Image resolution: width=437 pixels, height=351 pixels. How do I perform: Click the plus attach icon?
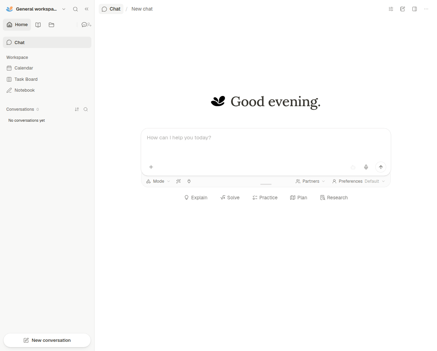(x=151, y=167)
